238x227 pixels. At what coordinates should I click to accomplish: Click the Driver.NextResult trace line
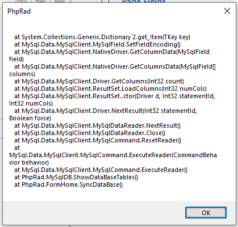[103, 115]
